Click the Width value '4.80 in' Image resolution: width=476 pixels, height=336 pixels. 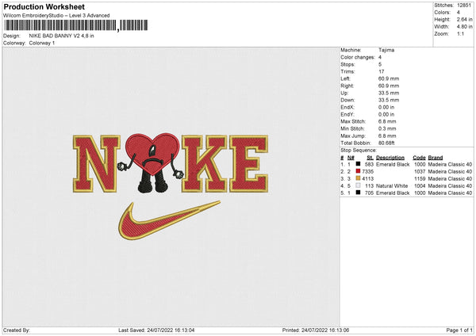point(464,27)
